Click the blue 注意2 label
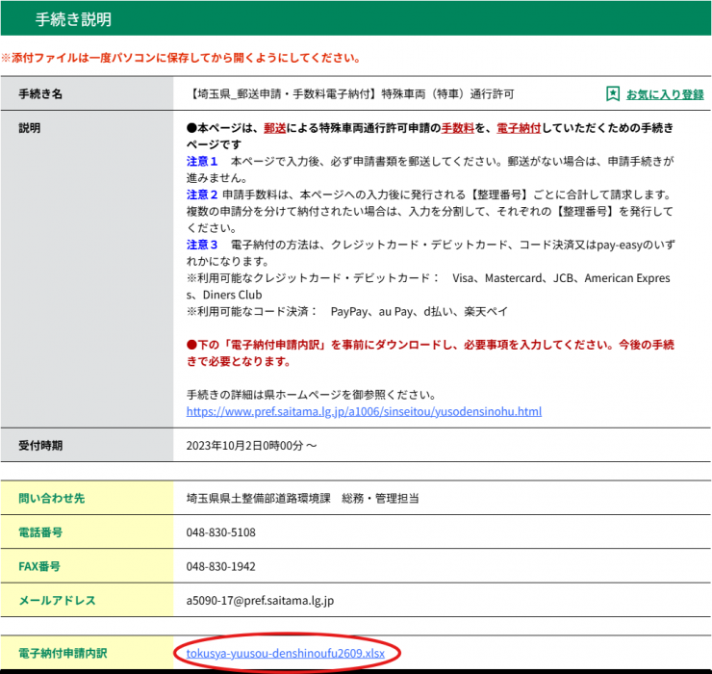Screen dimensions: 712x674 (202, 194)
